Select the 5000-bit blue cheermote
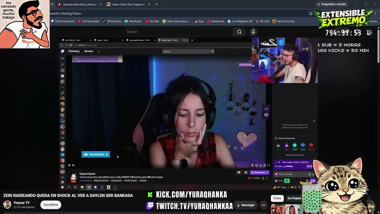The image size is (380, 214). point(303,145)
